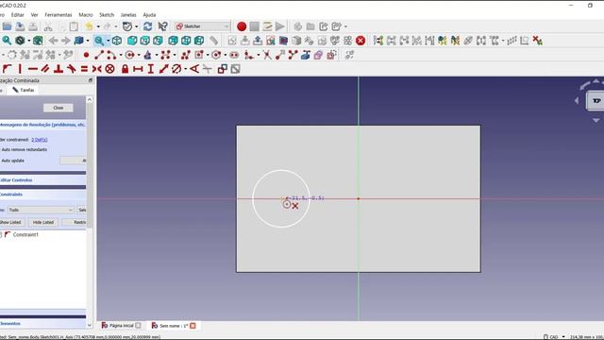The image size is (604, 340).
Task: Apply the Block constraint icon
Action: coord(109,69)
